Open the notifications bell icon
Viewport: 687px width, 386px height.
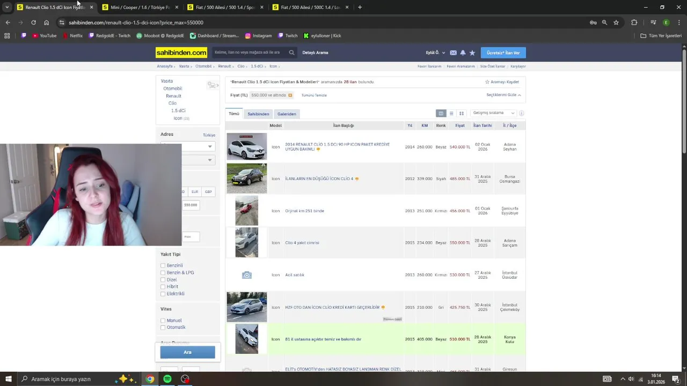(x=463, y=53)
